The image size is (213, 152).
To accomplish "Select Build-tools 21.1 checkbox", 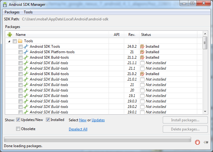I will (20, 68).
